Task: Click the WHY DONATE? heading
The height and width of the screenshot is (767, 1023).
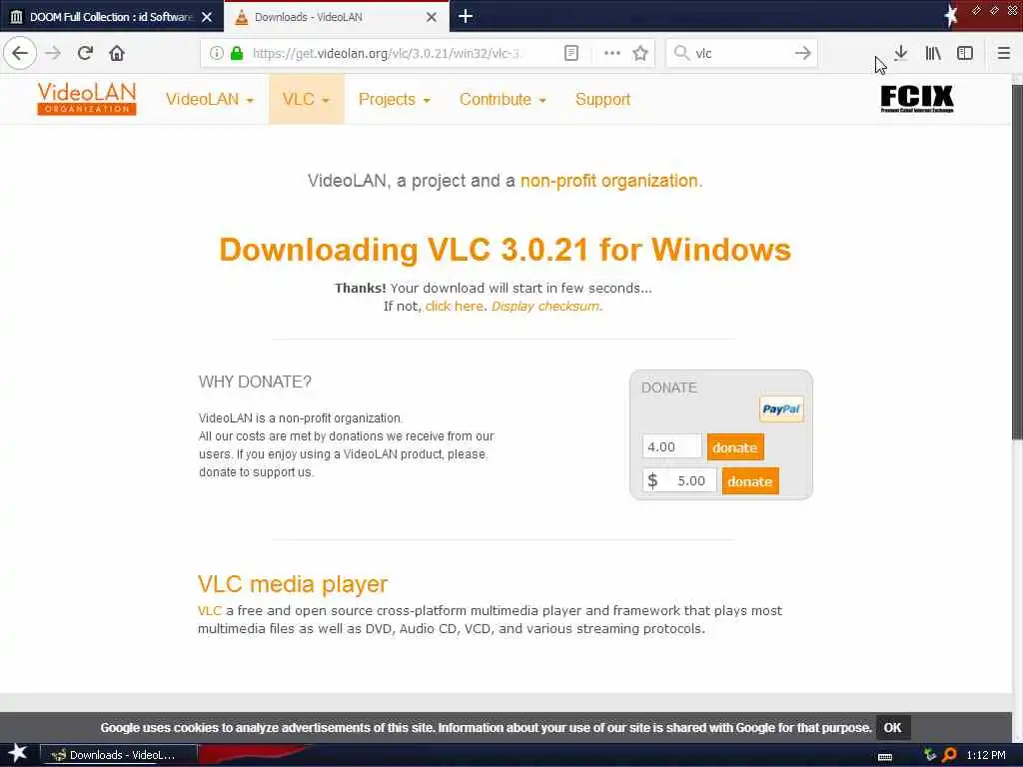Action: pos(255,382)
